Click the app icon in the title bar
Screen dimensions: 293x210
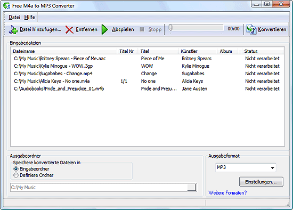6,6
